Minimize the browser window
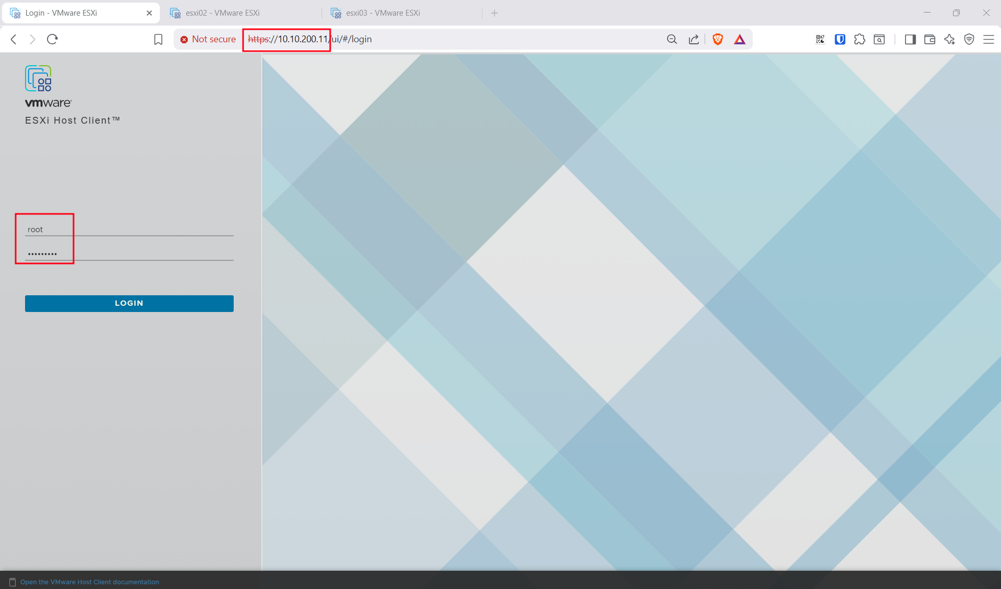 click(927, 13)
